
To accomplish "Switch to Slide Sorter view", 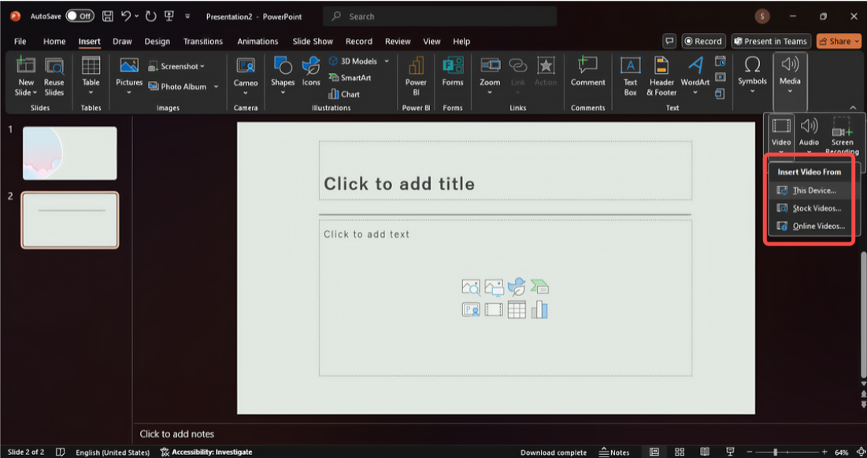I will coord(680,452).
